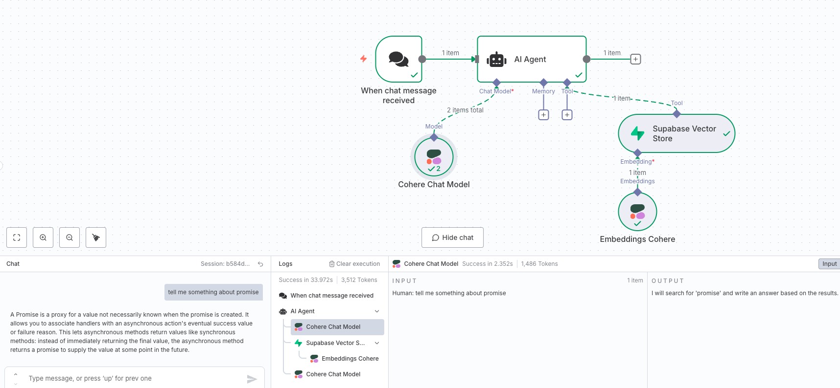The height and width of the screenshot is (388, 840).
Task: Toggle the Input panel view
Action: tap(829, 264)
